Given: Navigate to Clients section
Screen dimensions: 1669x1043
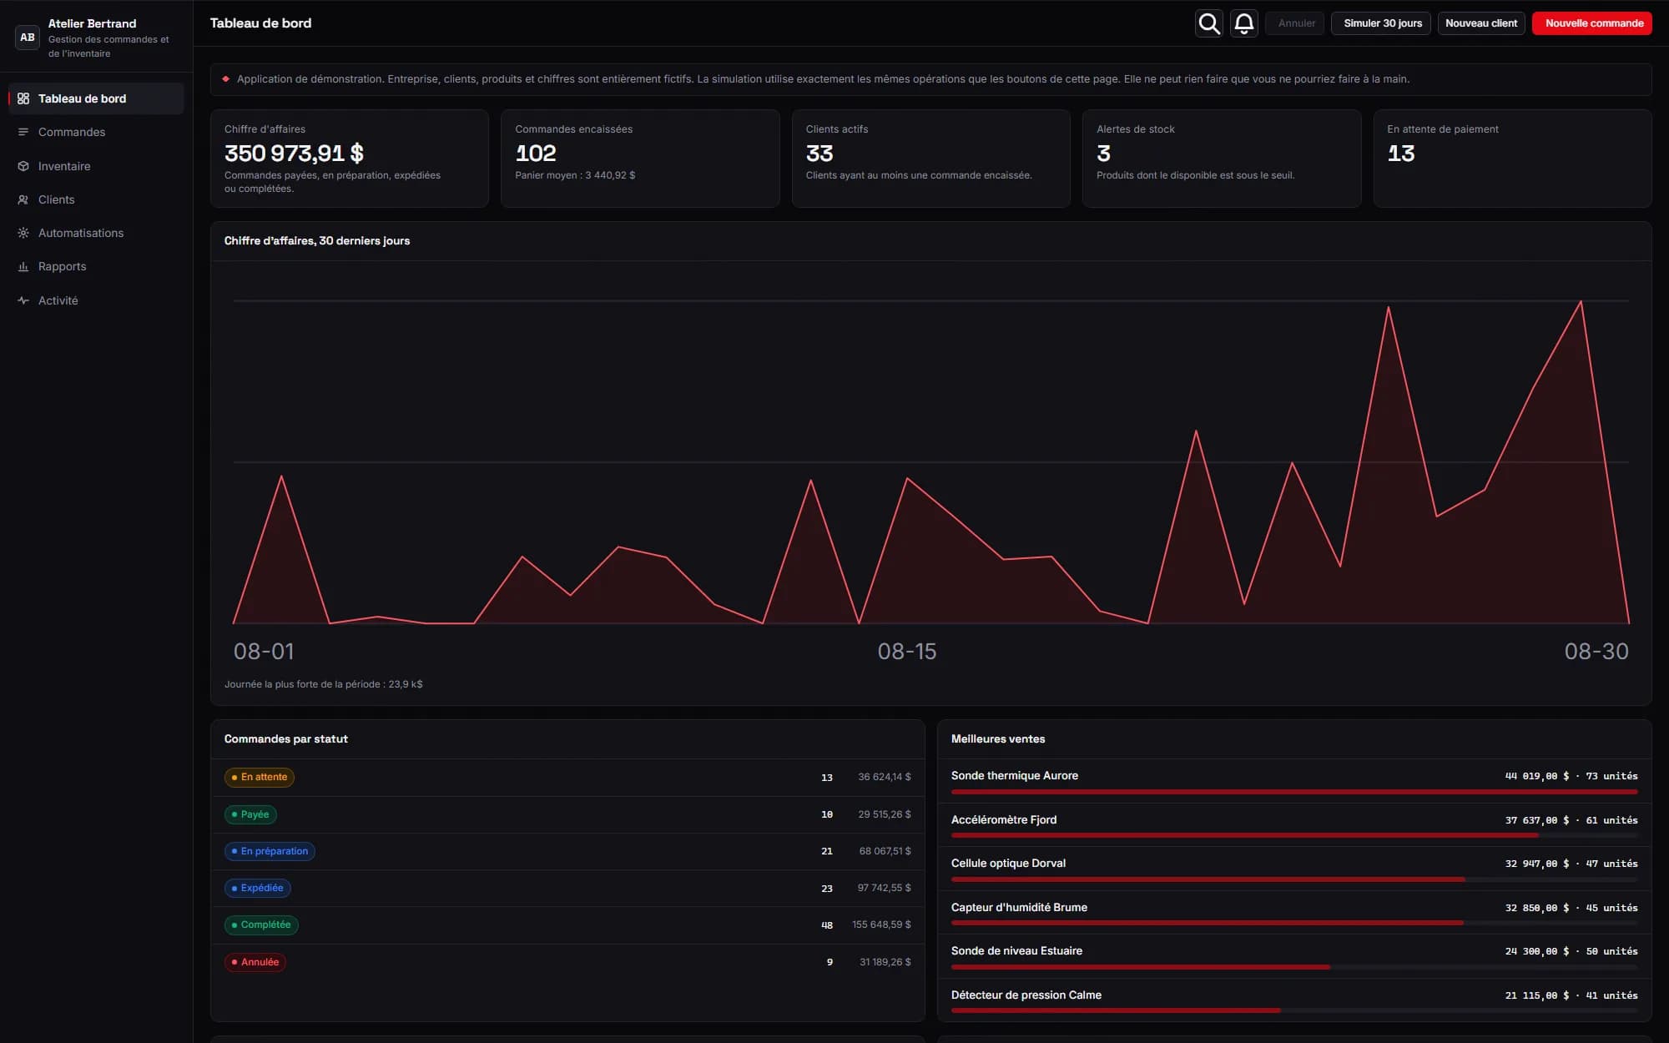Looking at the screenshot, I should click(x=96, y=199).
